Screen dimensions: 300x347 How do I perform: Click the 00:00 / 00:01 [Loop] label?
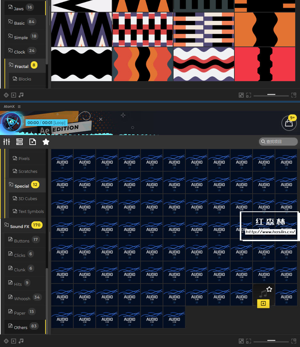[x=46, y=123]
